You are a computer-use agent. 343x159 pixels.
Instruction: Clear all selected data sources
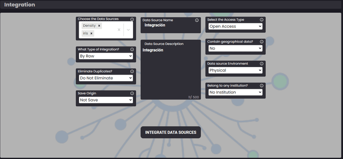pyautogui.click(x=119, y=30)
